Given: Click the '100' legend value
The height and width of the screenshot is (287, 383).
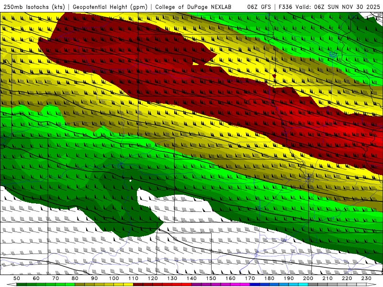Looking at the screenshot, I should (114, 278).
